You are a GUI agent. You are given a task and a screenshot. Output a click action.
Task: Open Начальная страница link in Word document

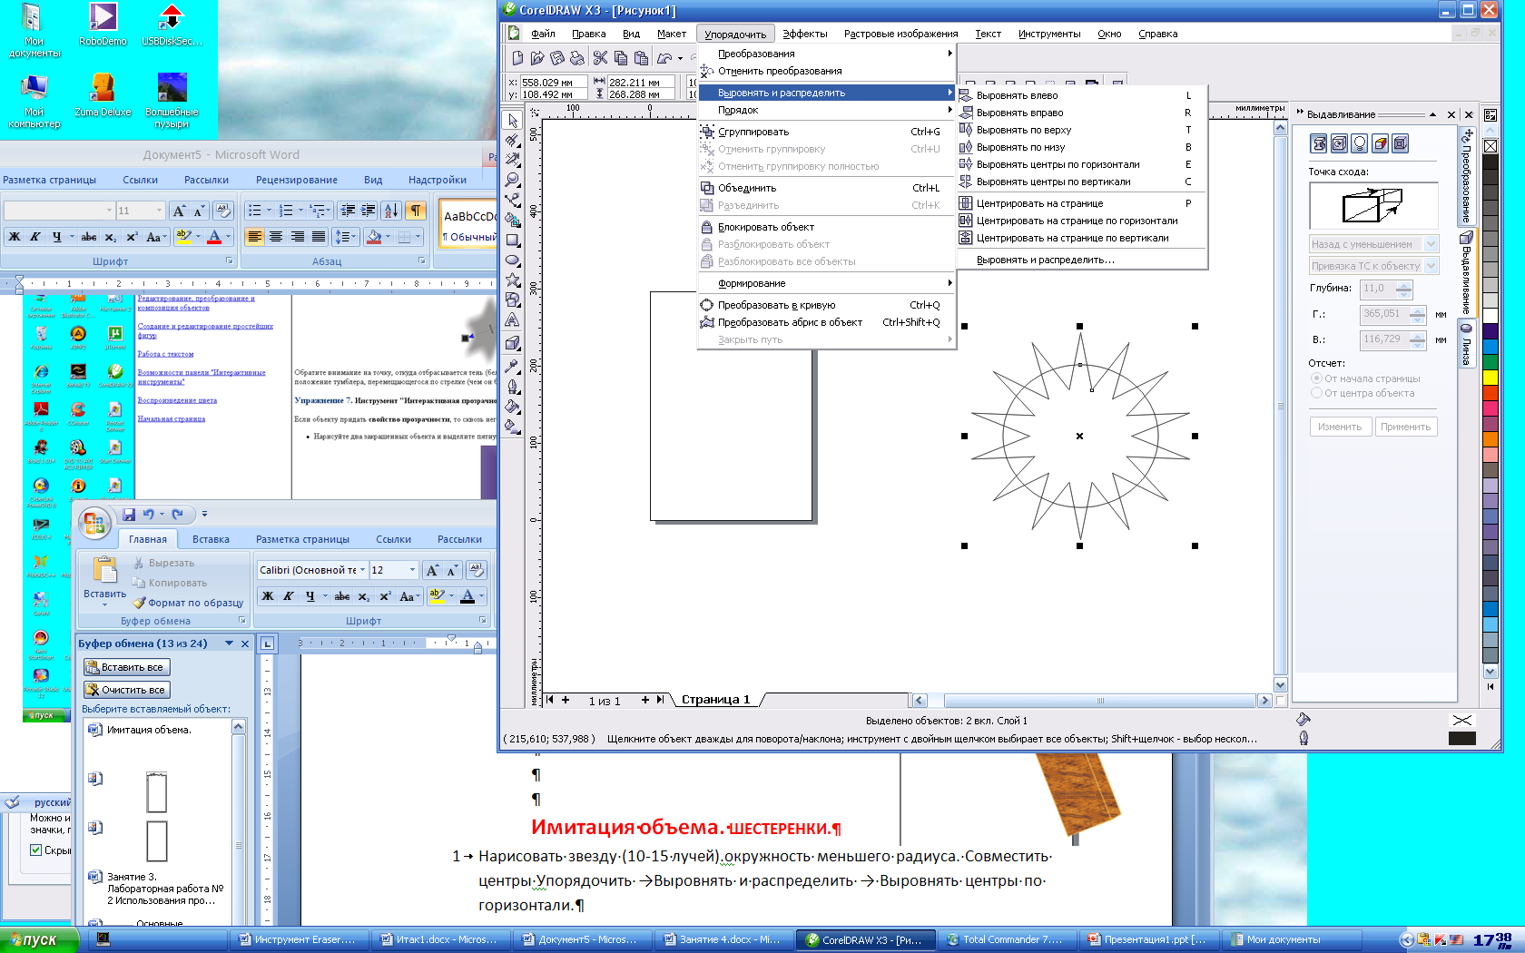[x=172, y=418]
